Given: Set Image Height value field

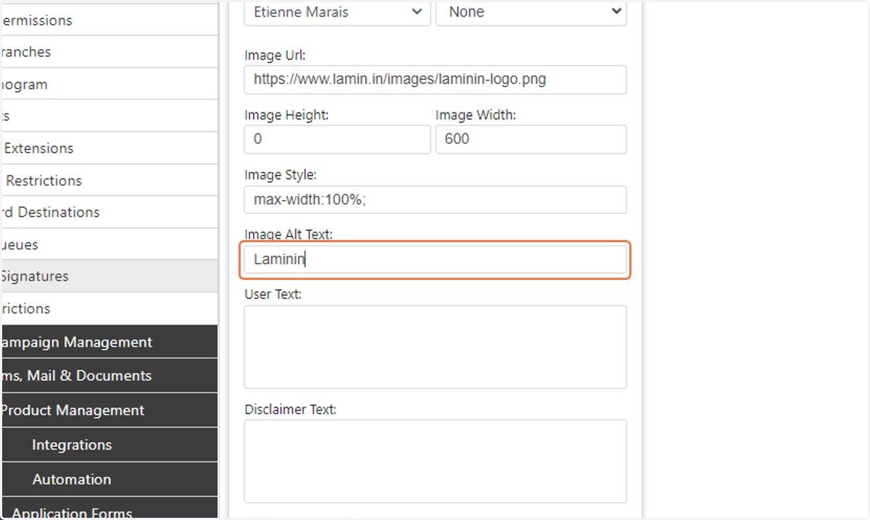Looking at the screenshot, I should (337, 139).
